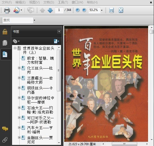Open the 前言：智慧、魄力和财富 bookmark
Screen dimensions: 154x146
coord(40,60)
